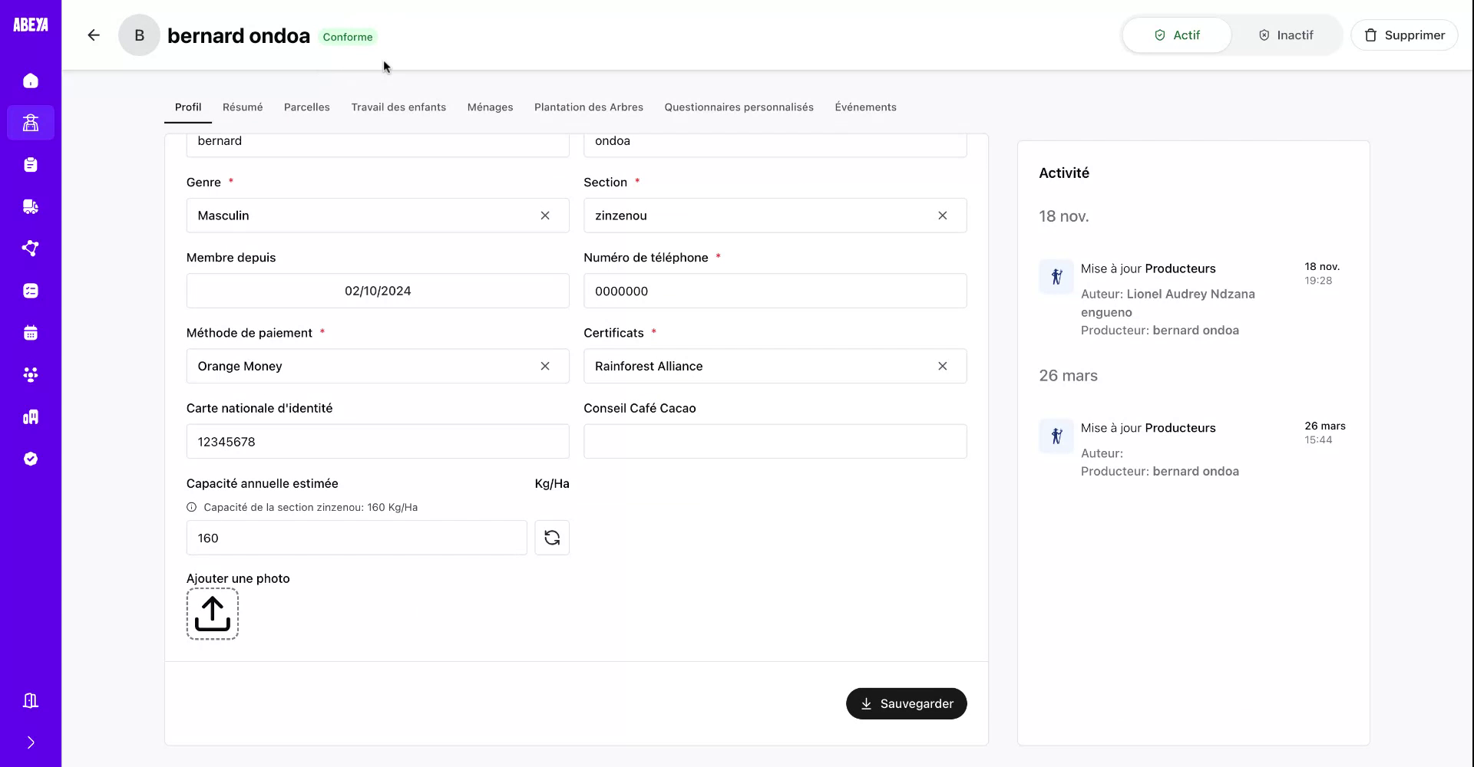Select the Producteurs farmer icon in sidebar
Viewport: 1474px width, 767px height.
(x=31, y=123)
